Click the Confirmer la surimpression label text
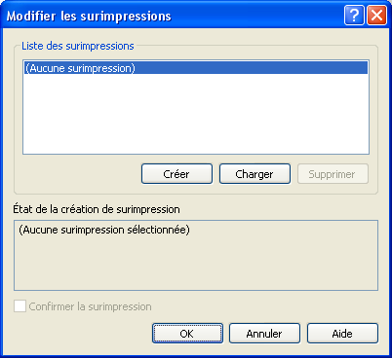 90,306
